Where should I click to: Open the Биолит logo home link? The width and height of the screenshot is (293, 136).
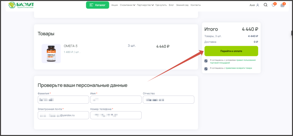21,6
